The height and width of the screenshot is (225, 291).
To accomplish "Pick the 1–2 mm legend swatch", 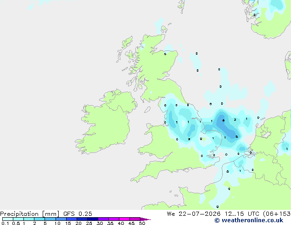I will [29, 219].
